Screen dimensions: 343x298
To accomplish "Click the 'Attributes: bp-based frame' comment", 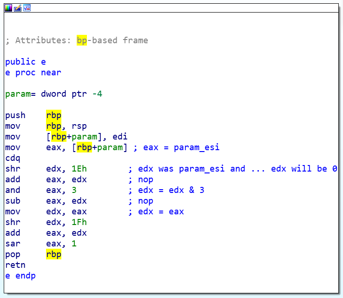I will click(77, 40).
